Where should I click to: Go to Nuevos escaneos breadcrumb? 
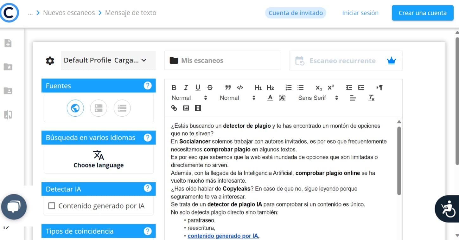tap(69, 13)
